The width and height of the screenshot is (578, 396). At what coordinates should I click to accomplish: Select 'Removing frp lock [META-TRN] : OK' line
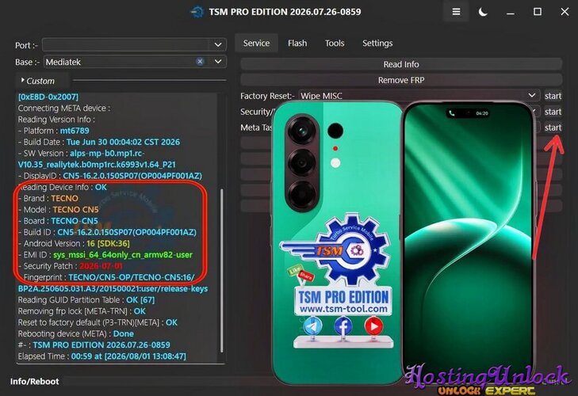[82, 311]
